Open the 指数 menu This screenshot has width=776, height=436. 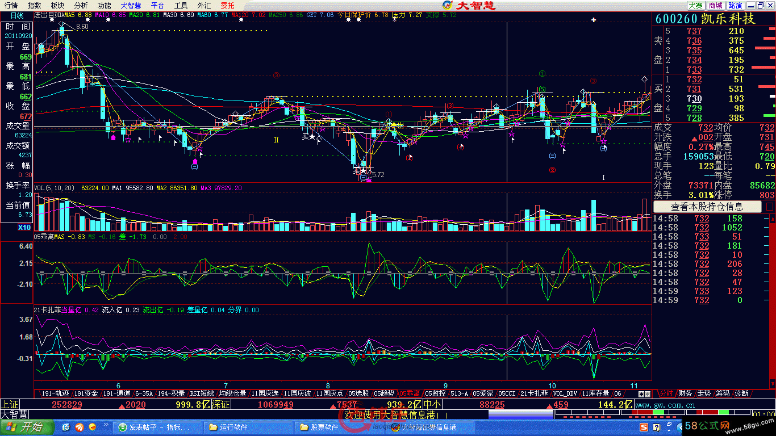[35, 5]
